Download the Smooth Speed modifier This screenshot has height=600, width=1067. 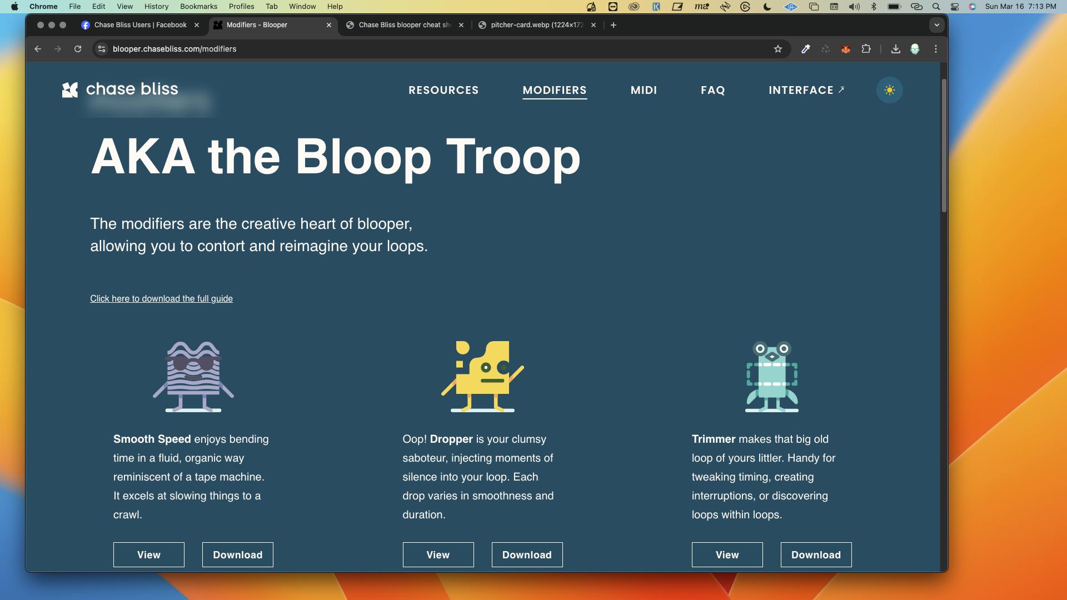coord(238,554)
